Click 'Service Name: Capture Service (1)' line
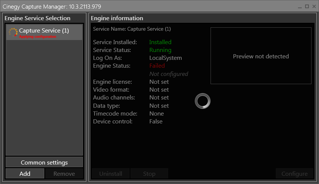319x184 pixels. (x=132, y=29)
